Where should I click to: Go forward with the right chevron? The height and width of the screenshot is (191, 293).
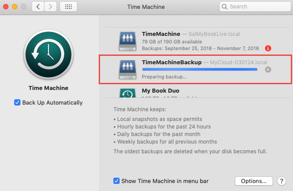pyautogui.click(x=50, y=7)
